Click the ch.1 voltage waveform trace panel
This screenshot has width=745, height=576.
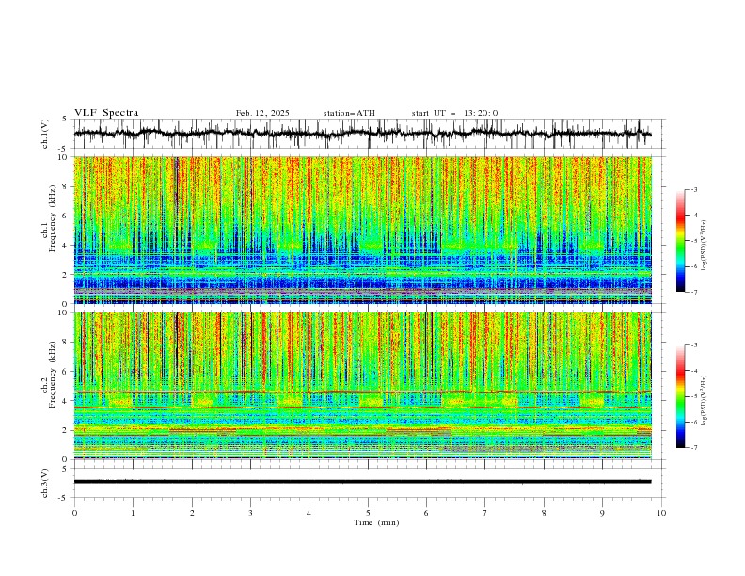pos(369,134)
